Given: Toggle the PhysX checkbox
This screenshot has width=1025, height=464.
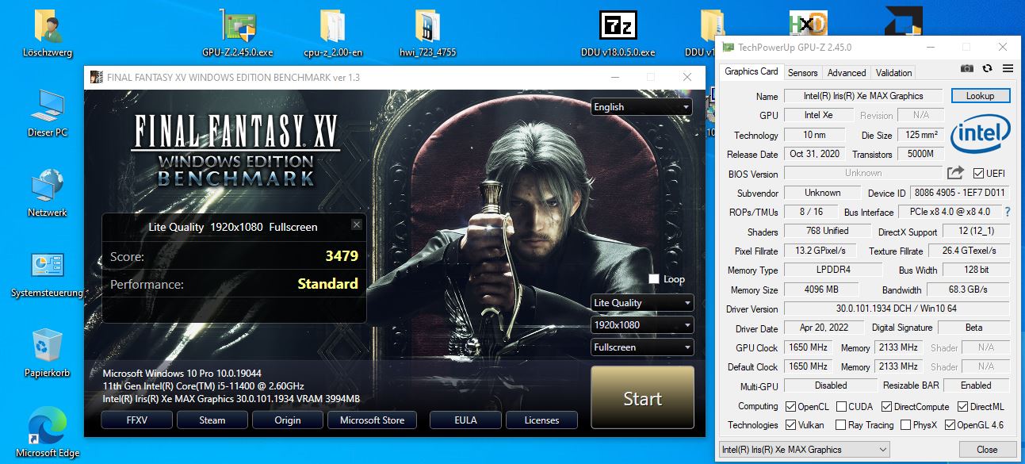Looking at the screenshot, I should pos(905,425).
